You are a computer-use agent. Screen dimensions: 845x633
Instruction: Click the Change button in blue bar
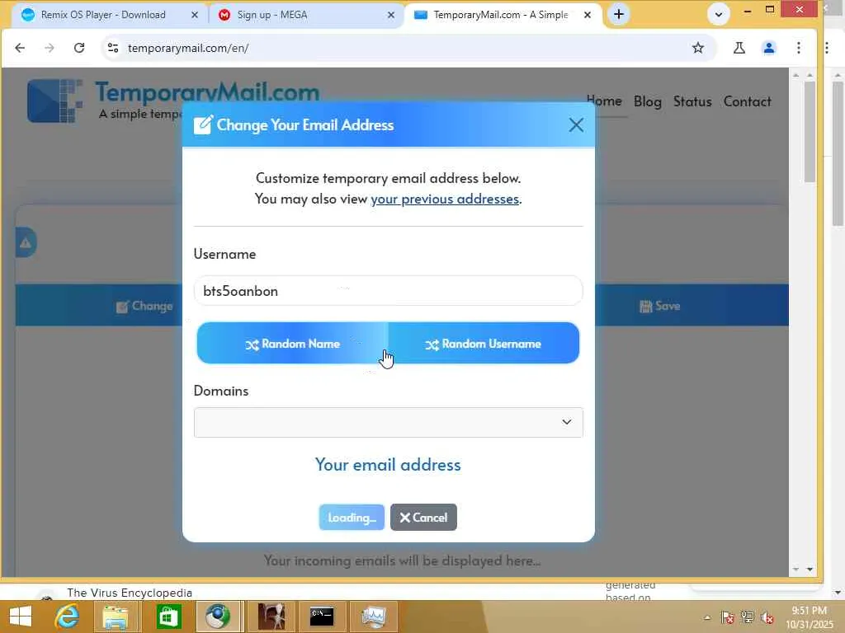(x=144, y=306)
